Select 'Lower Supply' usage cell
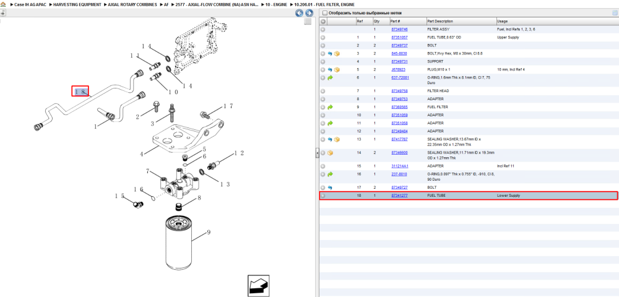 click(x=508, y=196)
